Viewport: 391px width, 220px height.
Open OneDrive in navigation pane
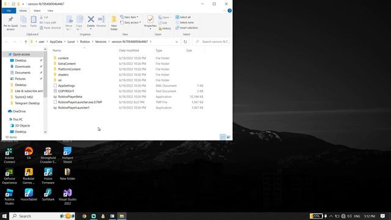click(19, 111)
